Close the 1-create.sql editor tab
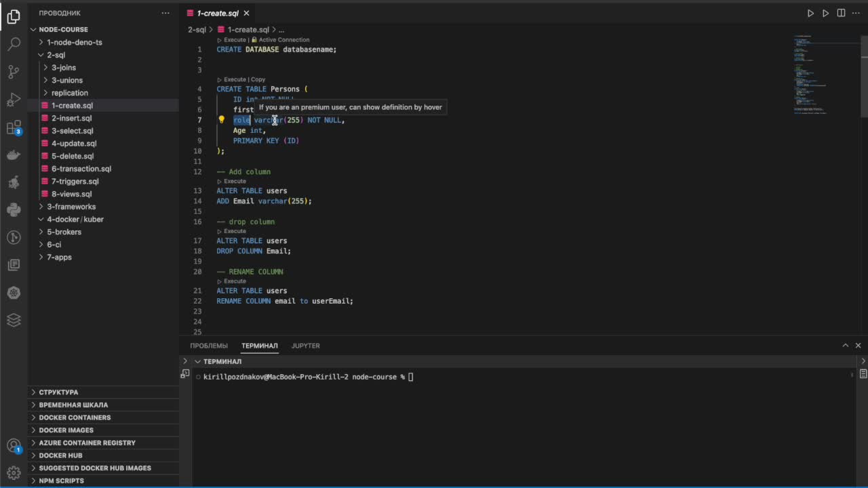 pyautogui.click(x=246, y=13)
